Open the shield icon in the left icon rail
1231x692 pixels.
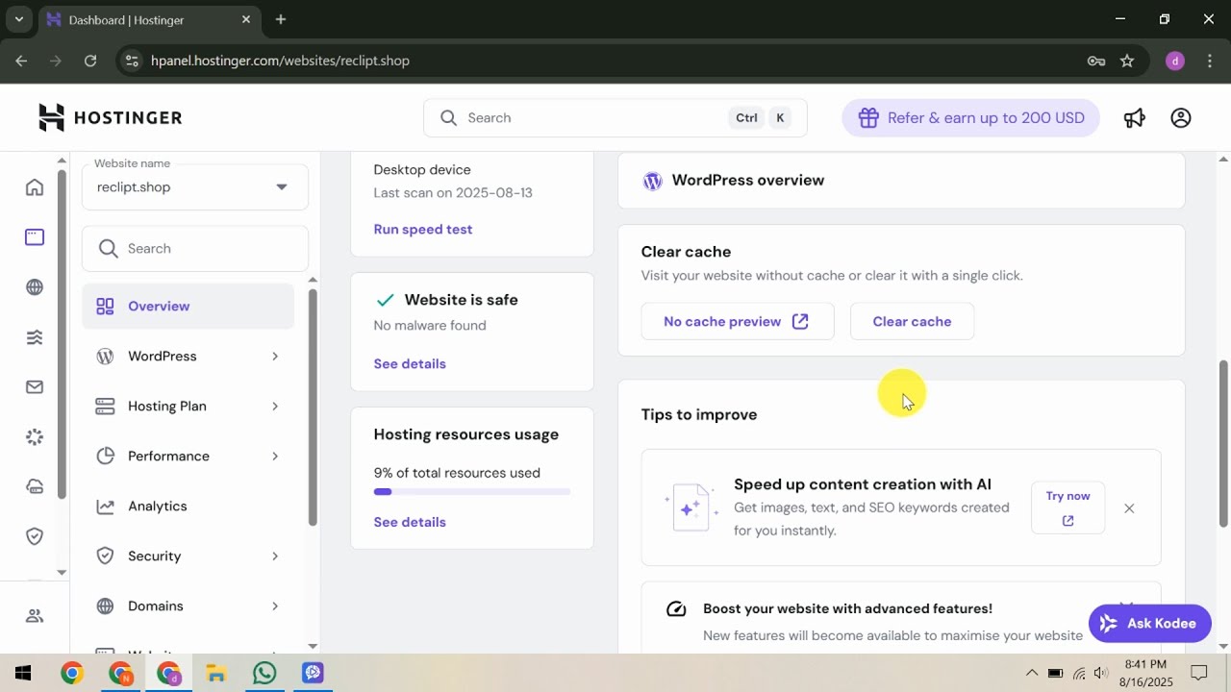point(35,536)
